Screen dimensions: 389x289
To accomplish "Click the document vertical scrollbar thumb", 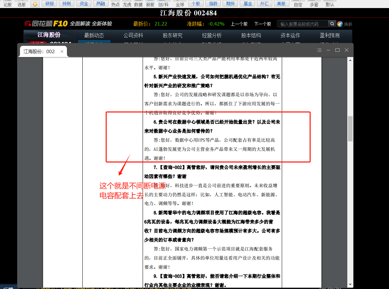I will (x=350, y=128).
